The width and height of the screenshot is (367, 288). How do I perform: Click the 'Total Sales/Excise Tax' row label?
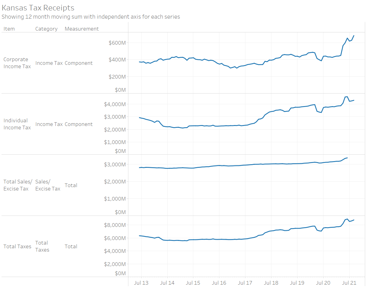tap(17, 185)
